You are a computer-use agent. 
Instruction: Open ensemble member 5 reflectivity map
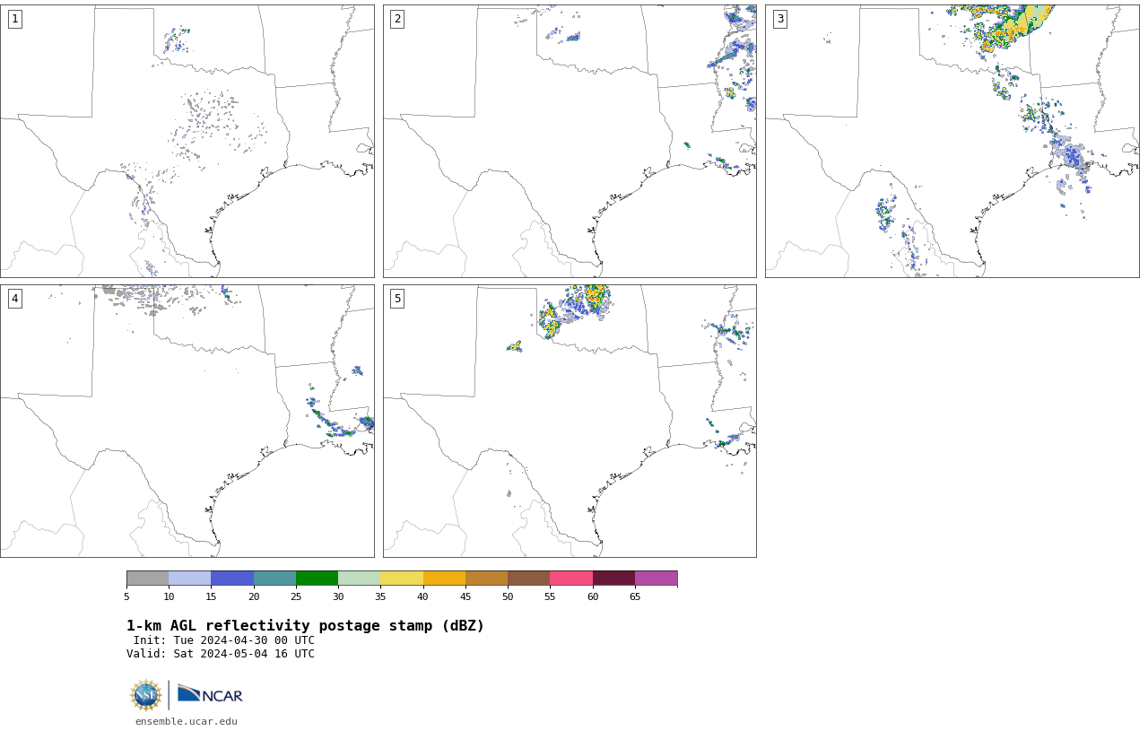click(x=570, y=421)
